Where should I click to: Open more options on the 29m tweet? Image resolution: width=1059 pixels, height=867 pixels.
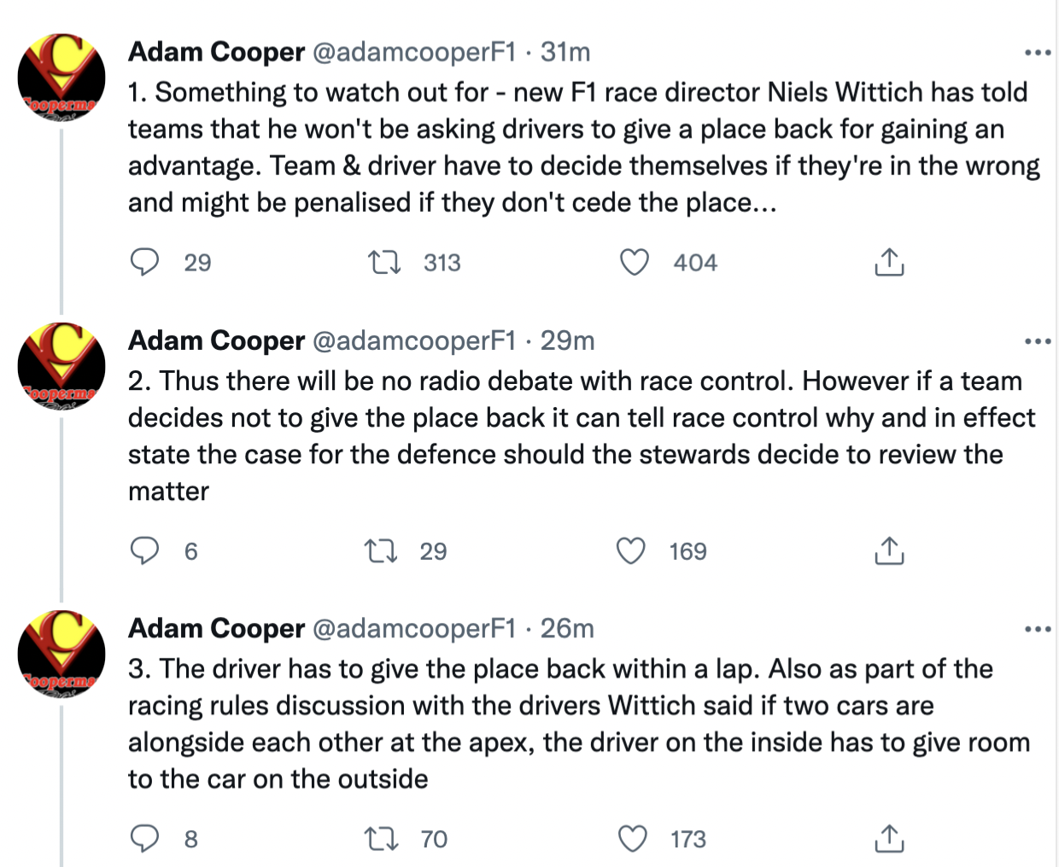pyautogui.click(x=1038, y=341)
